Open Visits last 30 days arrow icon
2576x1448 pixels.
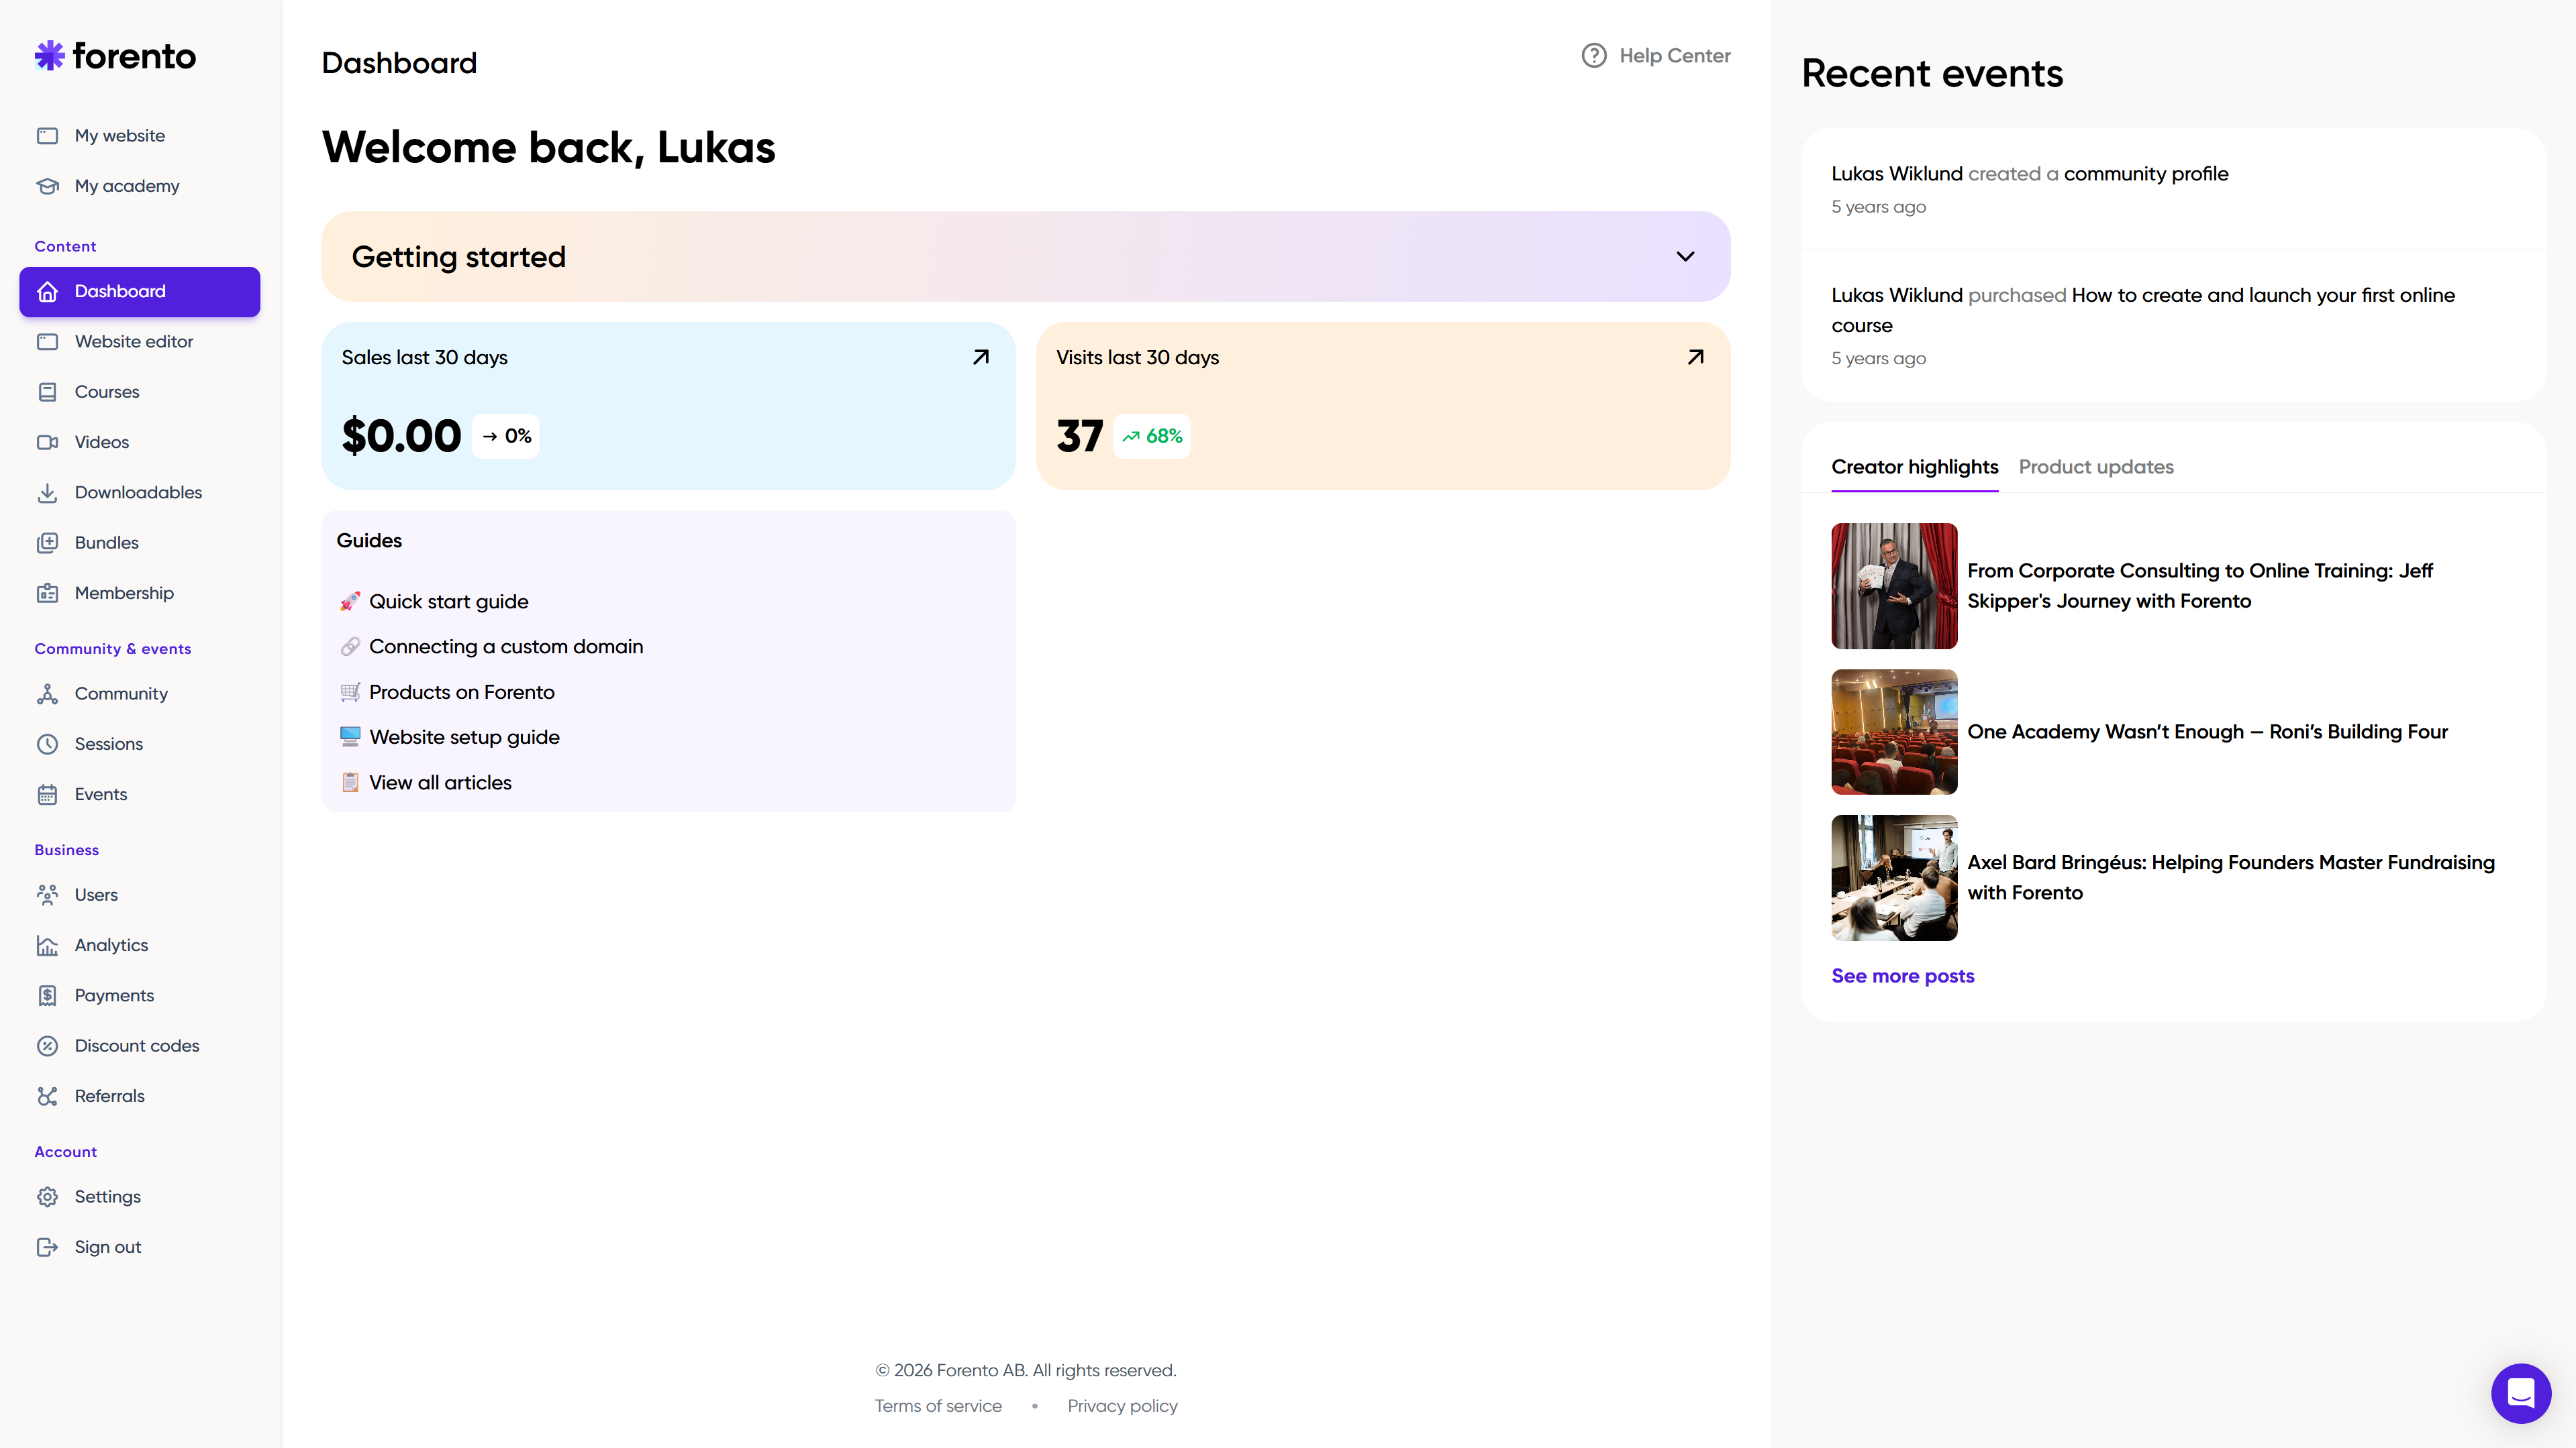1695,357
